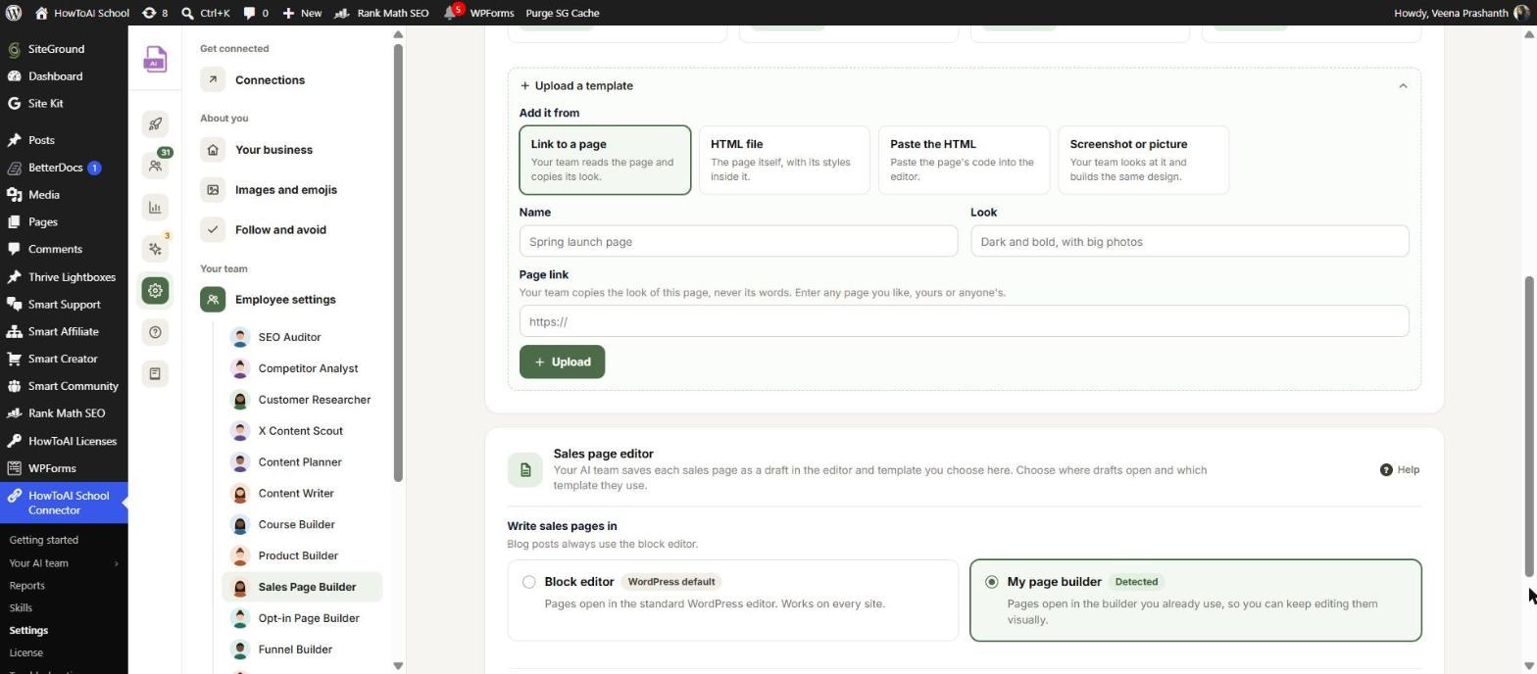
Task: Focus the Page link https:// field
Action: tap(964, 322)
